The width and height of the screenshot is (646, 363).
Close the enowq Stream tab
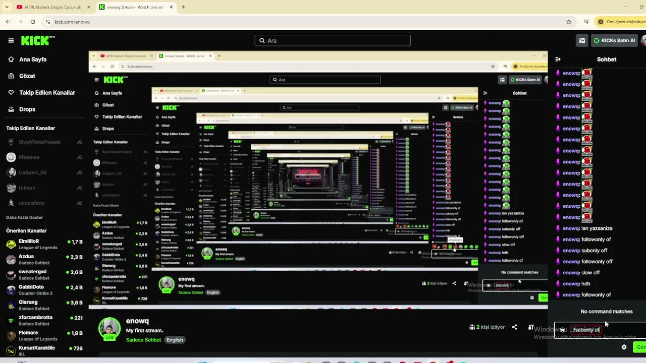coord(172,7)
